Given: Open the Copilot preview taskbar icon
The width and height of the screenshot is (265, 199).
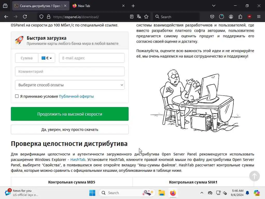Looking at the screenshot, I should click(x=257, y=193).
